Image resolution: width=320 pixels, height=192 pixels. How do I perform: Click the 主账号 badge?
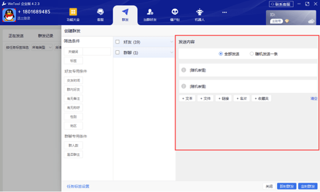click(276, 21)
